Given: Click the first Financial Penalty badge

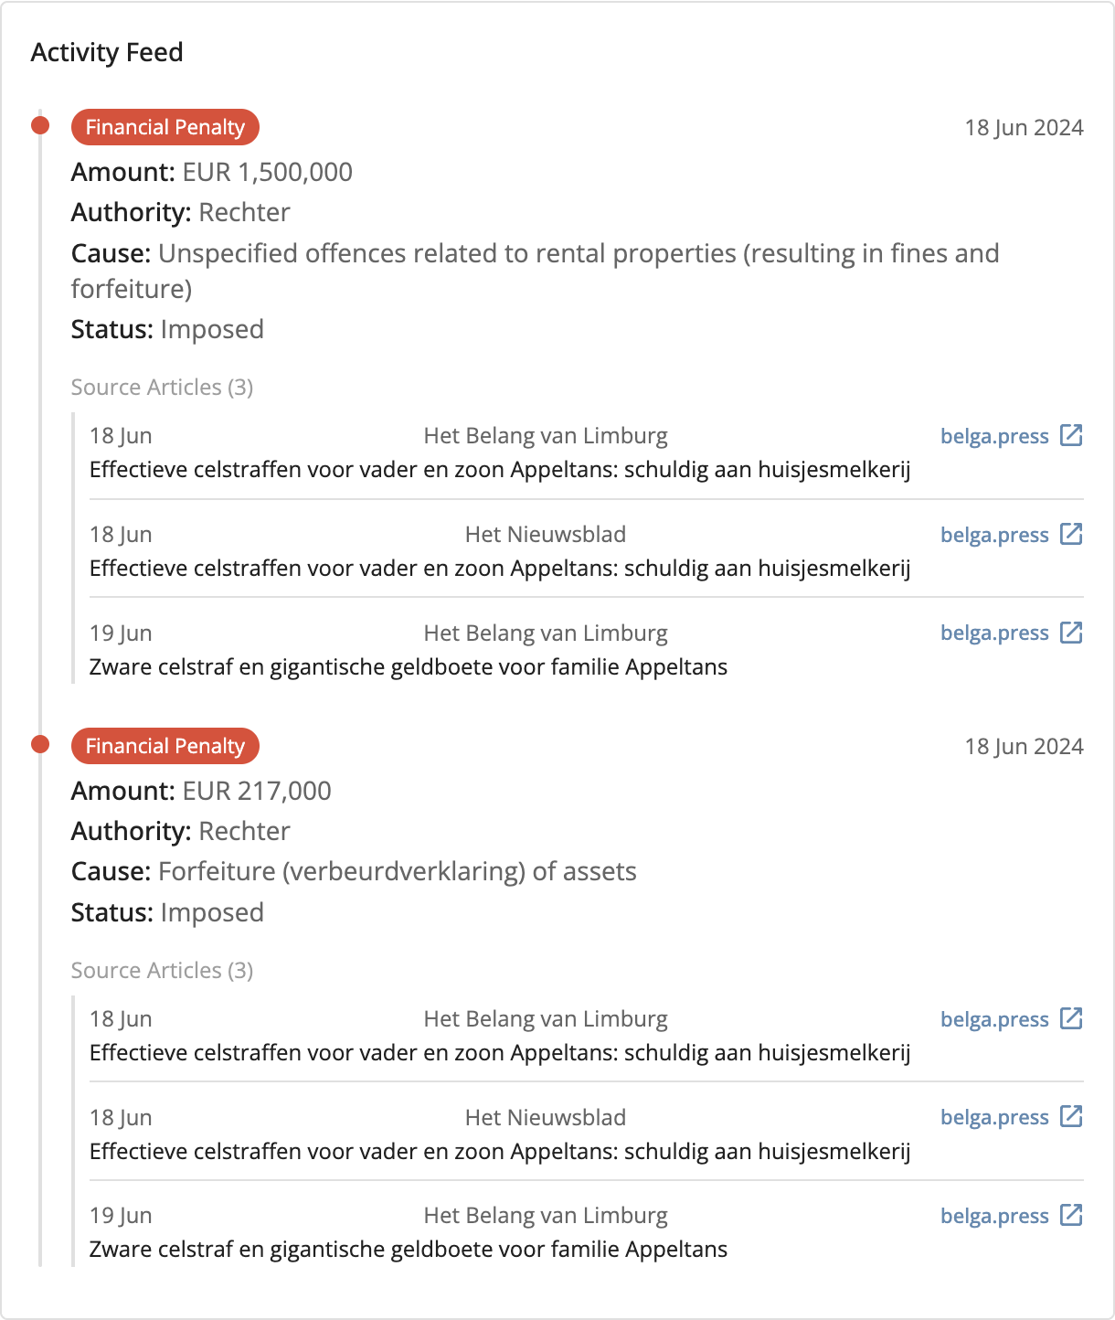Looking at the screenshot, I should tap(165, 127).
